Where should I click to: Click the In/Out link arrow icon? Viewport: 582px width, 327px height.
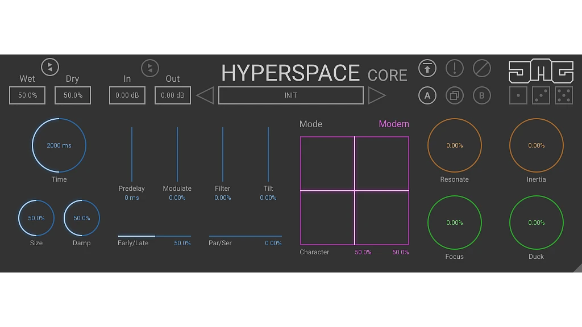click(x=150, y=68)
